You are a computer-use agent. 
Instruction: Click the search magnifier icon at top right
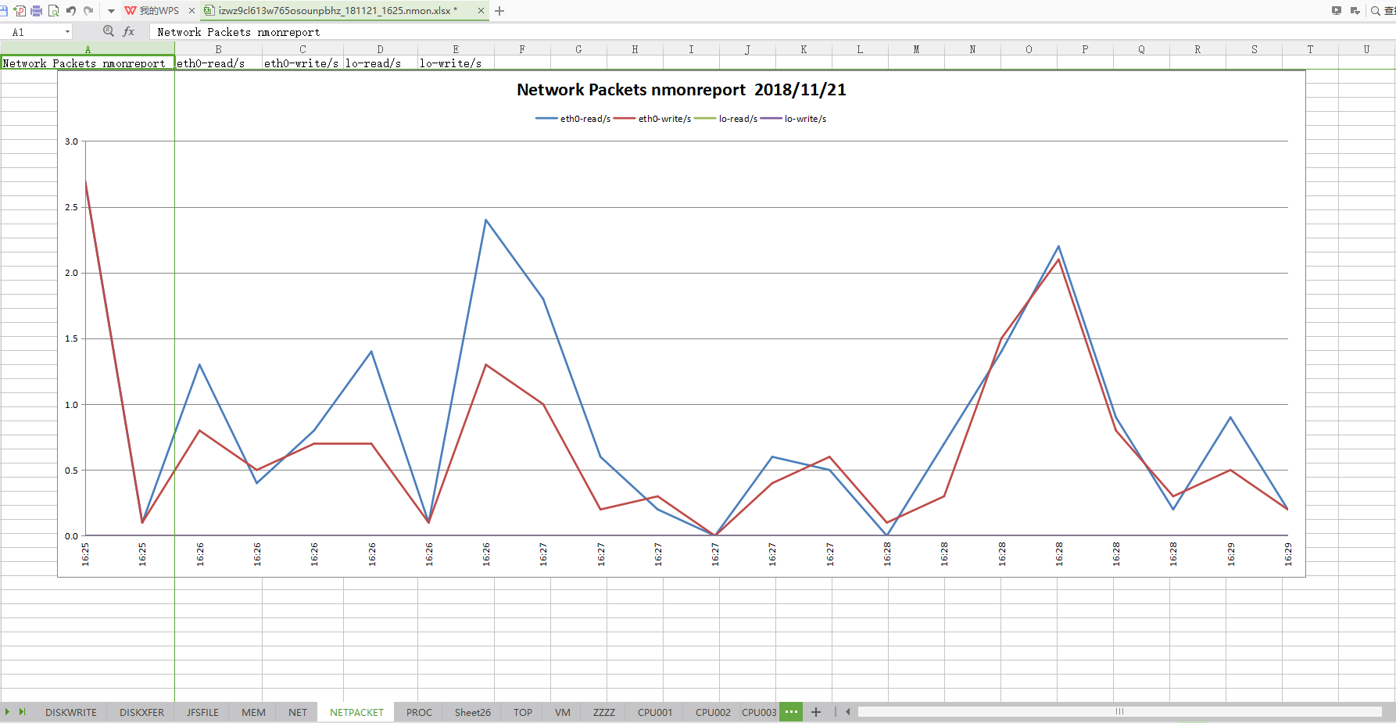(1376, 11)
